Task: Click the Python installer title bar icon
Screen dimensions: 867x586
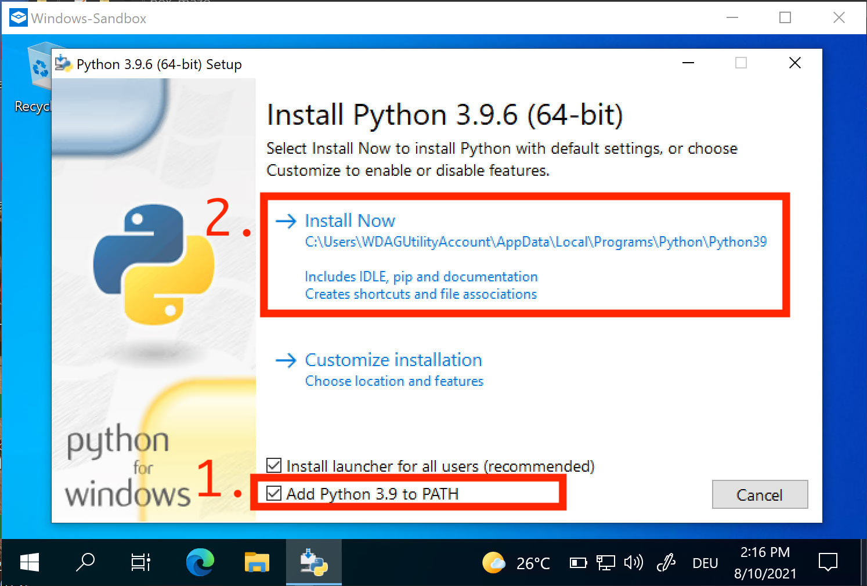Action: (x=63, y=64)
